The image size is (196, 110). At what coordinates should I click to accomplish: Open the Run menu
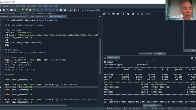coord(18,6)
